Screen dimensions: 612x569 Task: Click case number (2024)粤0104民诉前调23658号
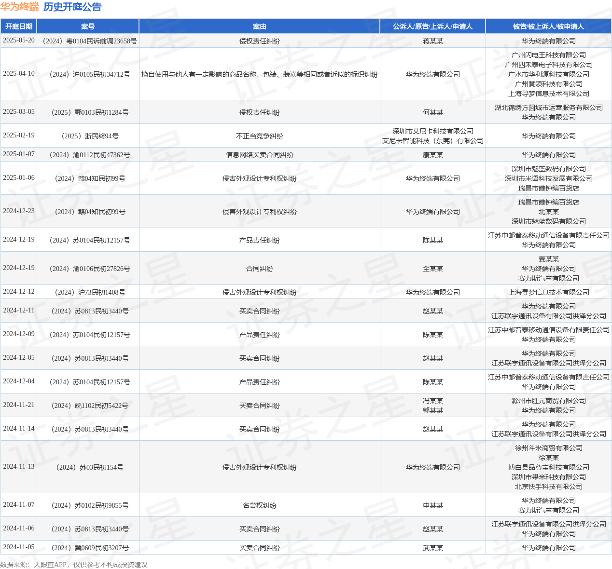[x=88, y=41]
